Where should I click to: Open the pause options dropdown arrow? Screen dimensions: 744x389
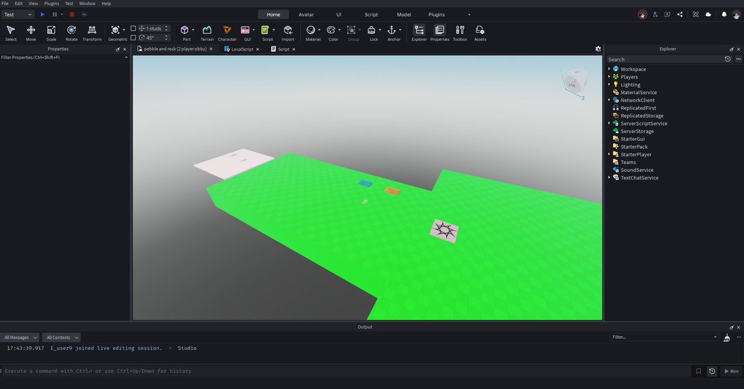(x=62, y=14)
